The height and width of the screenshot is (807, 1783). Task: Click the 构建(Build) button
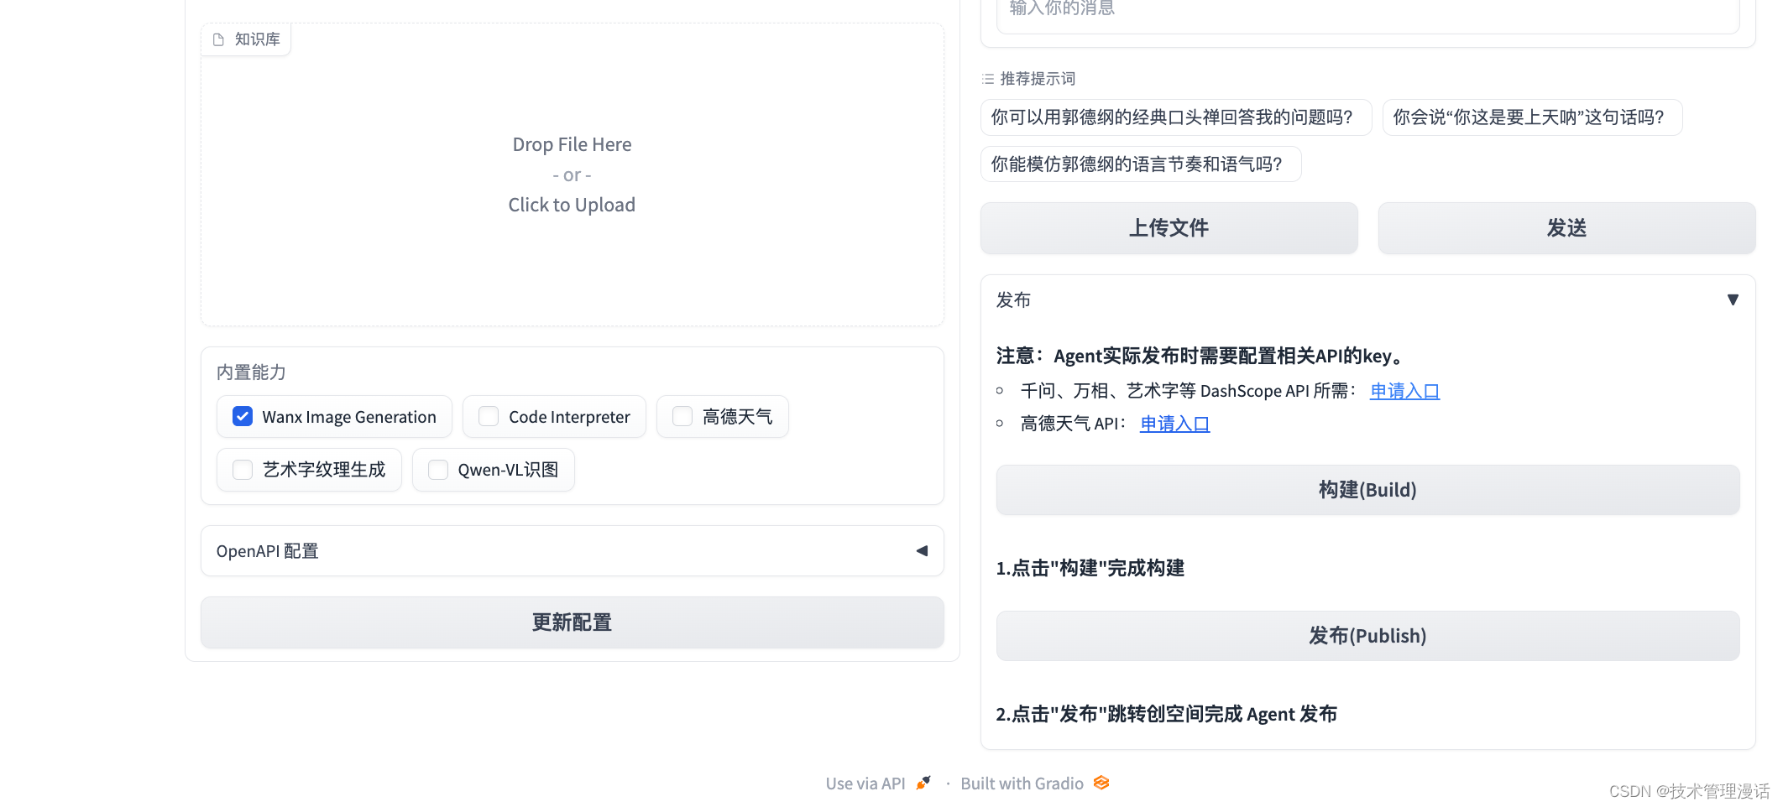click(x=1367, y=490)
